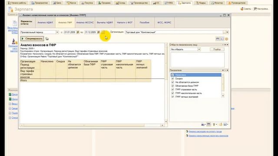Toggle the Скидка checkbox
The height and width of the screenshot is (156, 278).
tap(172, 78)
